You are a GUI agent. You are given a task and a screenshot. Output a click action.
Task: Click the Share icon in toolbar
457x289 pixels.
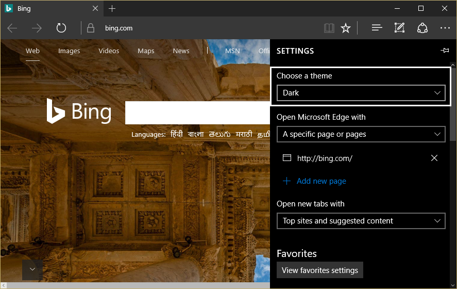pos(422,28)
